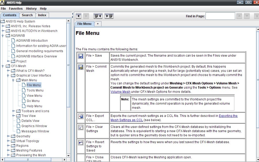Screen dimensions: 259x162
Task: Click the Details View page icon
Action: point(19,121)
